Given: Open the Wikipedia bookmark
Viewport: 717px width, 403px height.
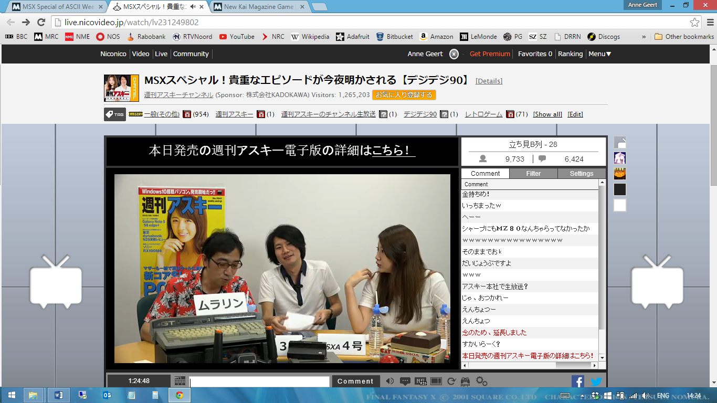Looking at the screenshot, I should click(x=310, y=37).
